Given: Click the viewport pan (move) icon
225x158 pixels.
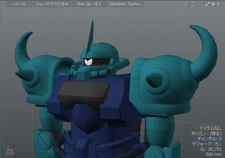Looking at the screenshot, I should tap(187, 4).
